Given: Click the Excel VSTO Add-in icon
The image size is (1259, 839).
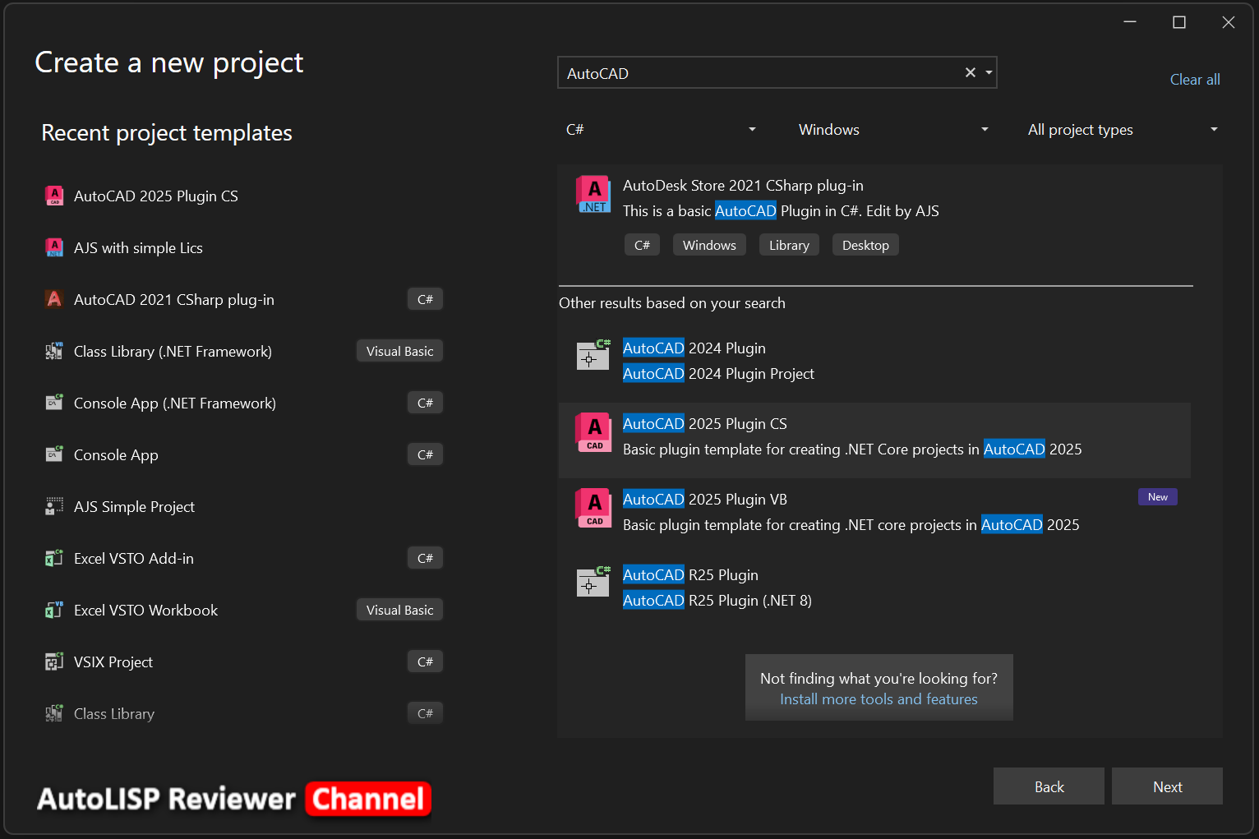Looking at the screenshot, I should [x=54, y=558].
